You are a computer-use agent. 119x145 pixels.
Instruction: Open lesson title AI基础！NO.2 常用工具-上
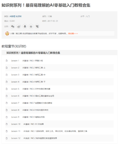(x=34, y=68)
